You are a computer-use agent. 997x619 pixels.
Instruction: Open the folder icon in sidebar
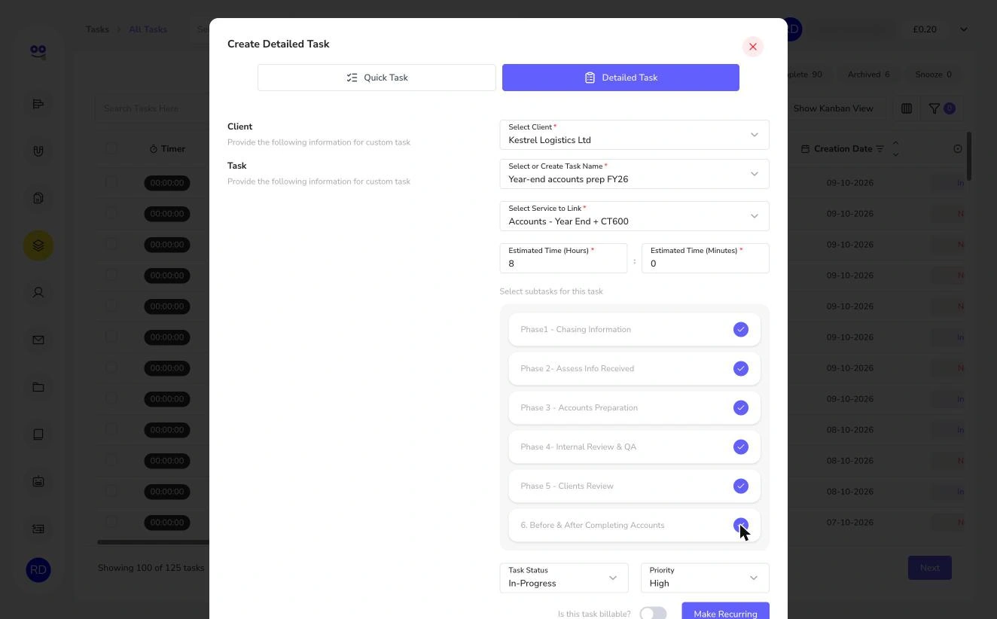coord(38,387)
